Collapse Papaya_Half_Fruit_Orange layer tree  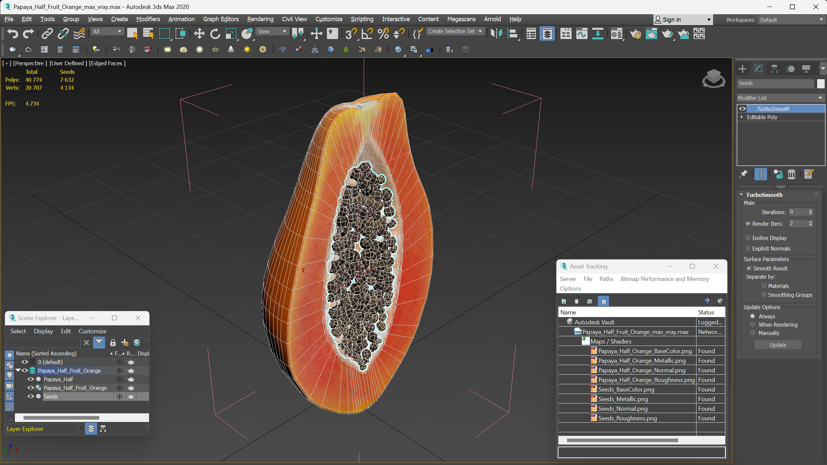(18, 370)
